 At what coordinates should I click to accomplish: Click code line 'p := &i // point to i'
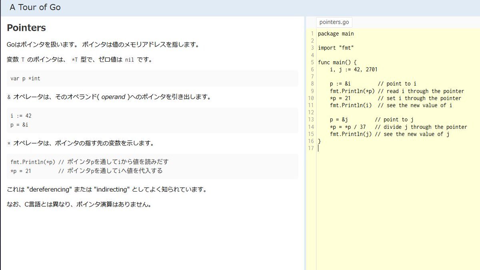point(373,84)
